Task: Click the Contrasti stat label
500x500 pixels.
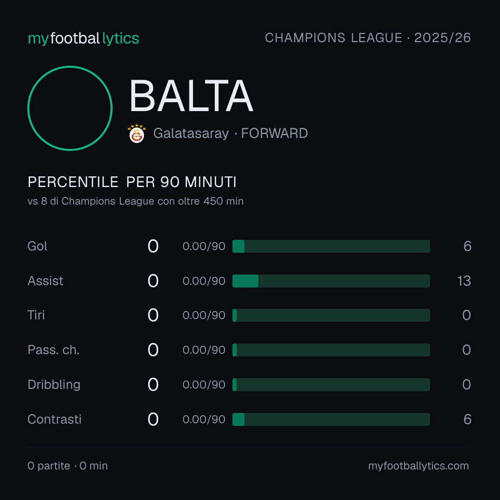Action: pyautogui.click(x=55, y=419)
